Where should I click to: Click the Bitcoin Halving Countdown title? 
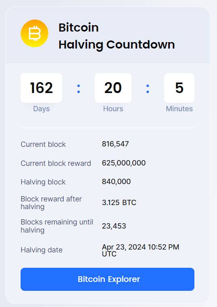tap(117, 36)
